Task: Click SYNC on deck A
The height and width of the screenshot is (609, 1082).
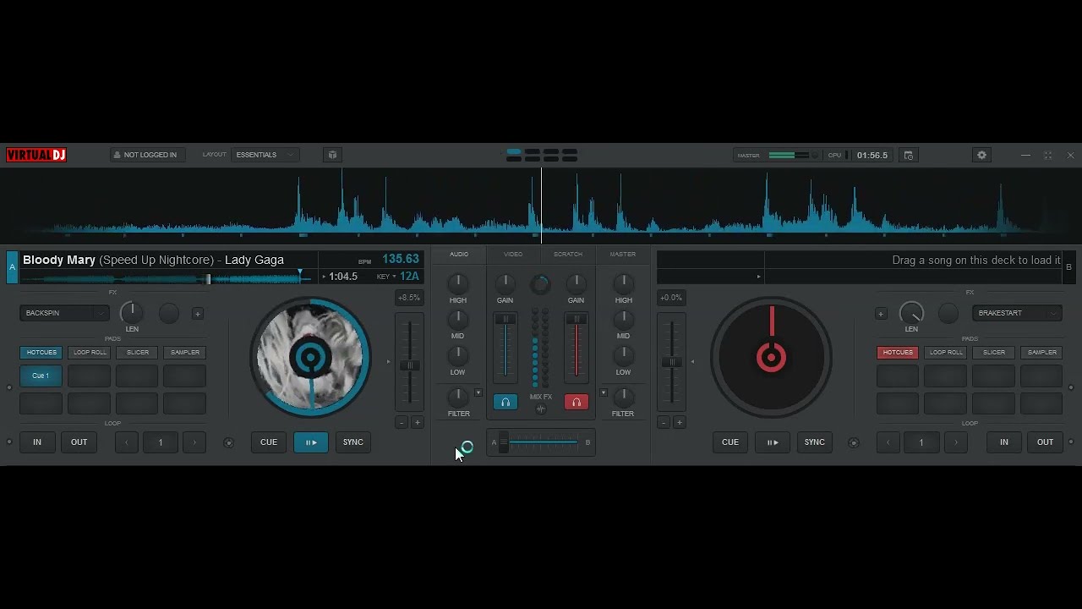Action: (353, 442)
